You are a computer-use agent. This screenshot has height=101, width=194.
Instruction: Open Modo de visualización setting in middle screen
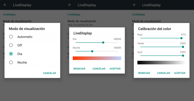(x=82, y=23)
